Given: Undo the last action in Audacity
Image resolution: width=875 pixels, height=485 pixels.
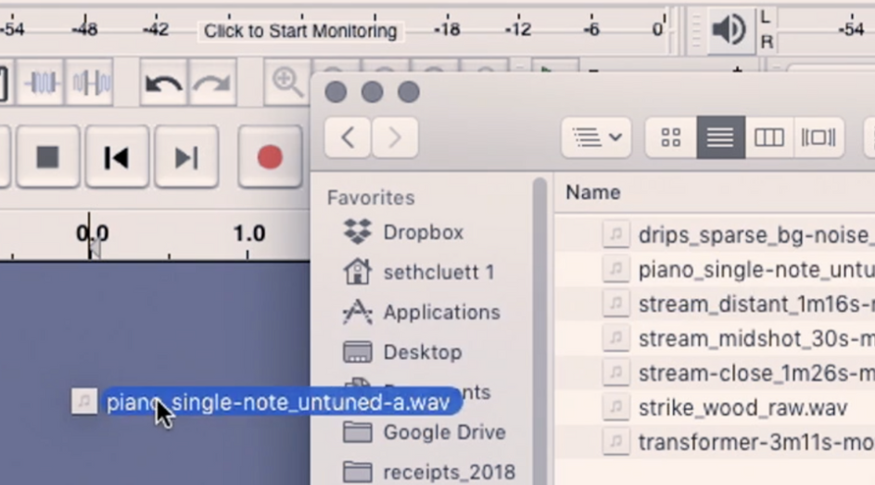Looking at the screenshot, I should pyautogui.click(x=163, y=83).
